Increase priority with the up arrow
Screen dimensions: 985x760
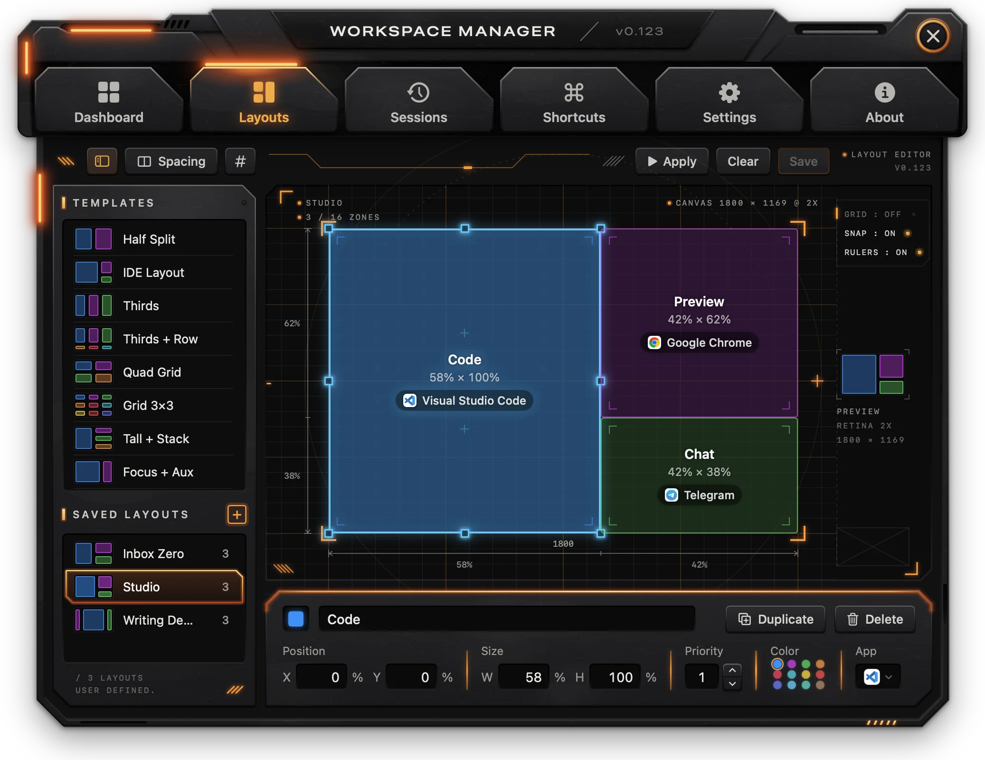click(x=732, y=670)
